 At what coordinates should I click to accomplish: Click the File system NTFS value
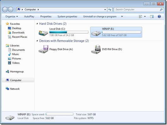pos(90,118)
